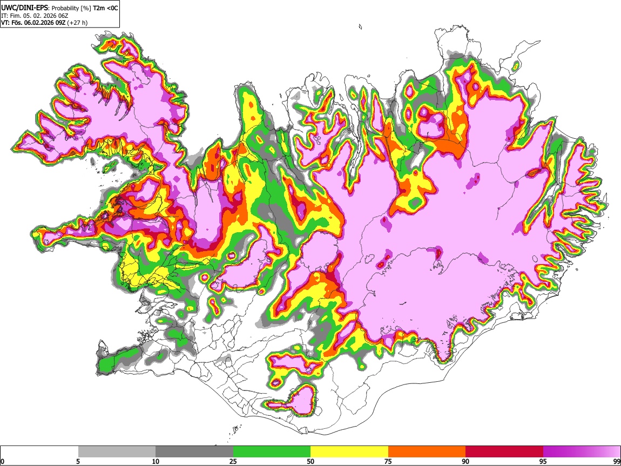Image resolution: width=621 pixels, height=466 pixels.
Task: Click the dark gray 10–25% legend swatch
Action: coord(194,451)
